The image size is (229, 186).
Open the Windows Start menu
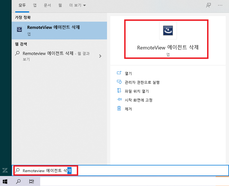coord(5,182)
